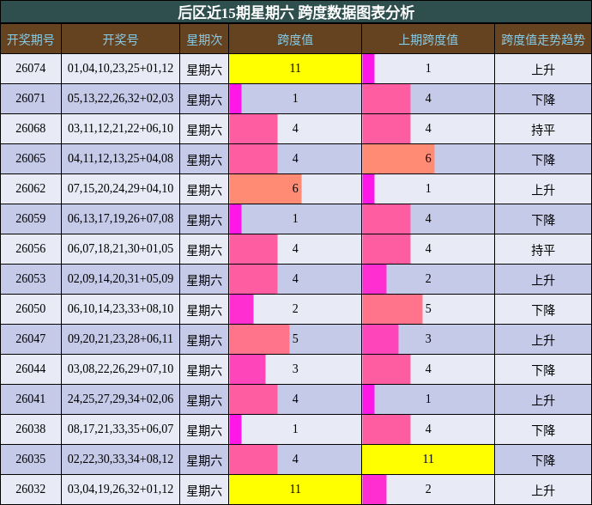
Task: Click trend 上升 in row 26074
Action: [543, 70]
